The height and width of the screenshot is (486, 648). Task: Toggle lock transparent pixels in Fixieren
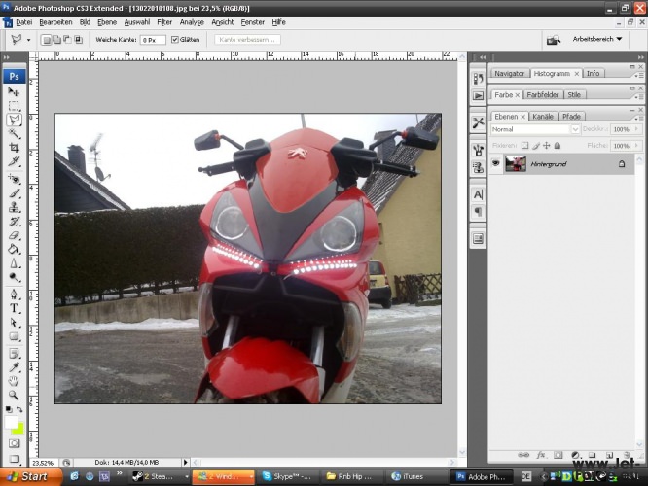(x=524, y=146)
